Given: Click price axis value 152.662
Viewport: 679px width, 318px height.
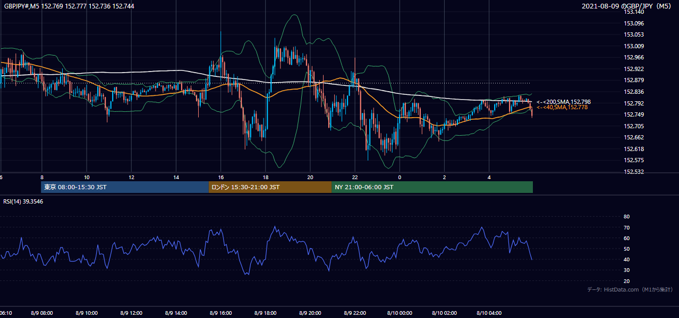Looking at the screenshot, I should click(633, 137).
